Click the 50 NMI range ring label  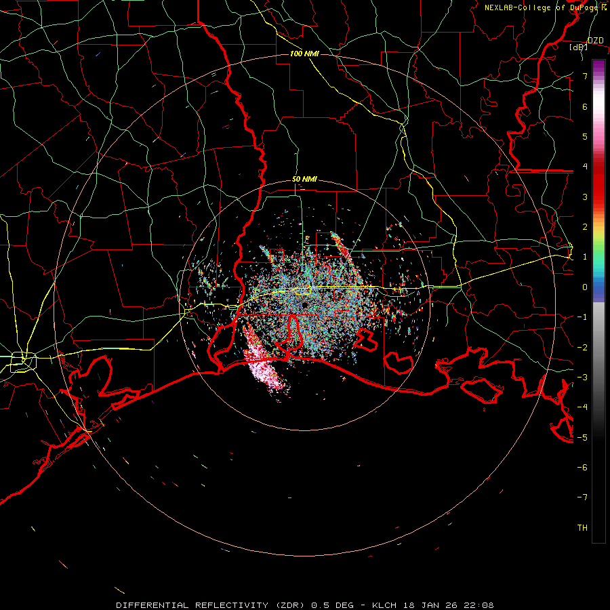(304, 180)
